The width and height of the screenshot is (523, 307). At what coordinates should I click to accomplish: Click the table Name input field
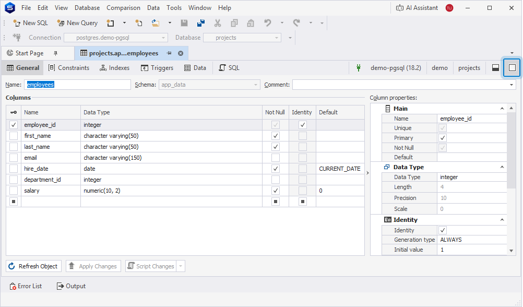coord(77,85)
